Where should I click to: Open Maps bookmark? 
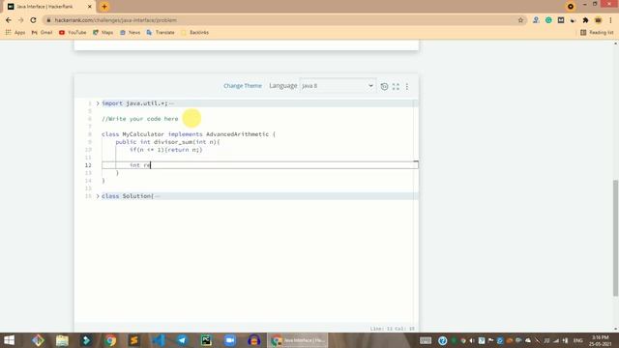coord(103,32)
